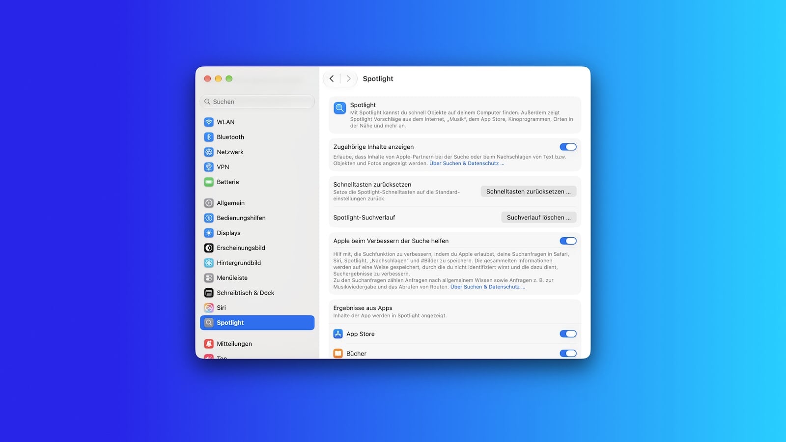
Task: Click the Ergebnisse aus Apps heading
Action: (x=363, y=308)
